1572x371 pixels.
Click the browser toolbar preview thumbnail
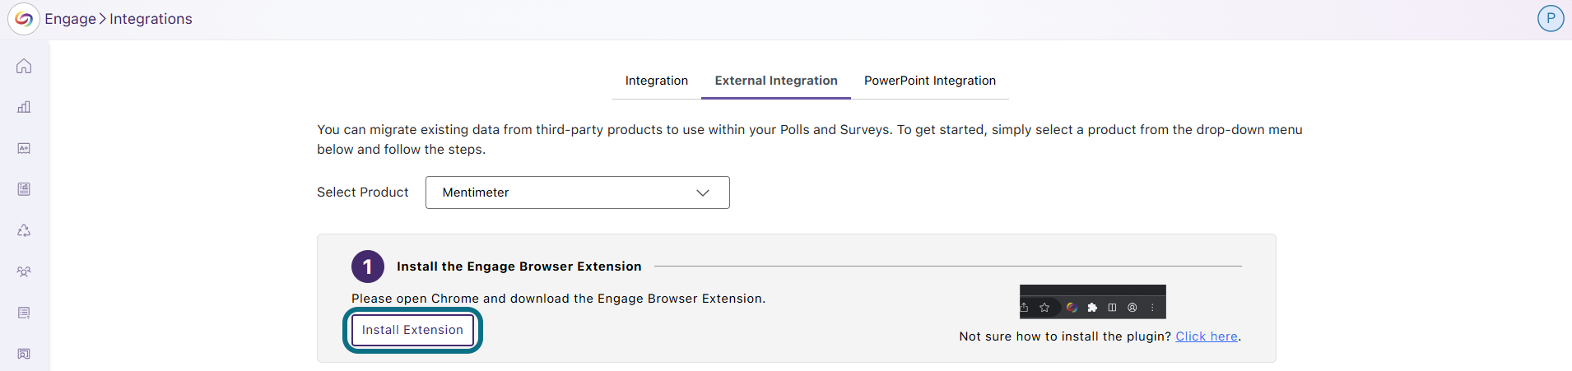coord(1093,302)
